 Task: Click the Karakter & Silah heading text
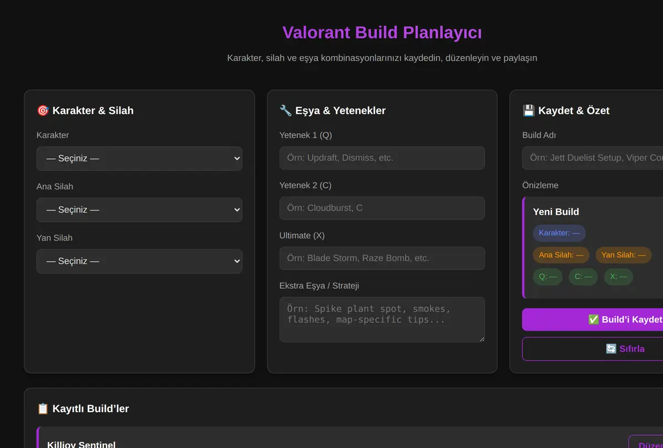click(x=93, y=110)
